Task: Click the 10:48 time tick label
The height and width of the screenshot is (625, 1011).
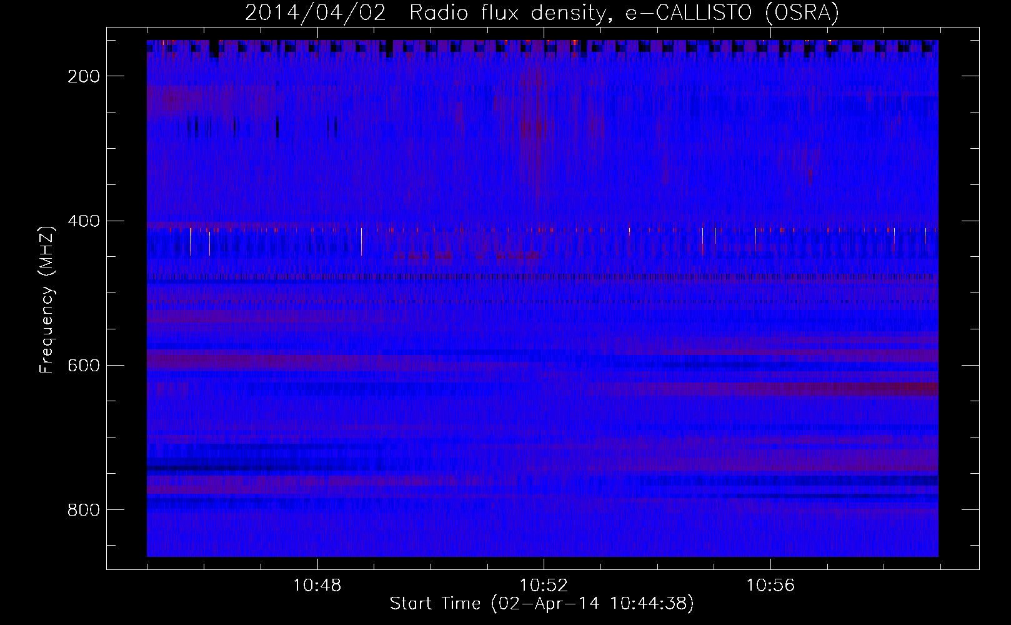Action: click(317, 585)
